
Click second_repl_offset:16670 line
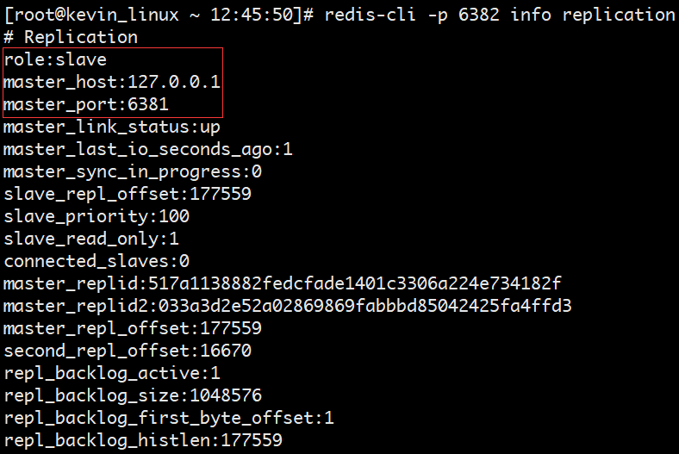pyautogui.click(x=128, y=351)
